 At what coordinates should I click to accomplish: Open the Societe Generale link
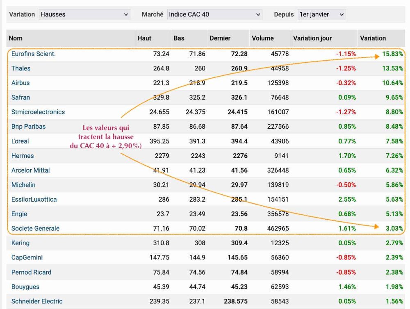click(x=35, y=229)
